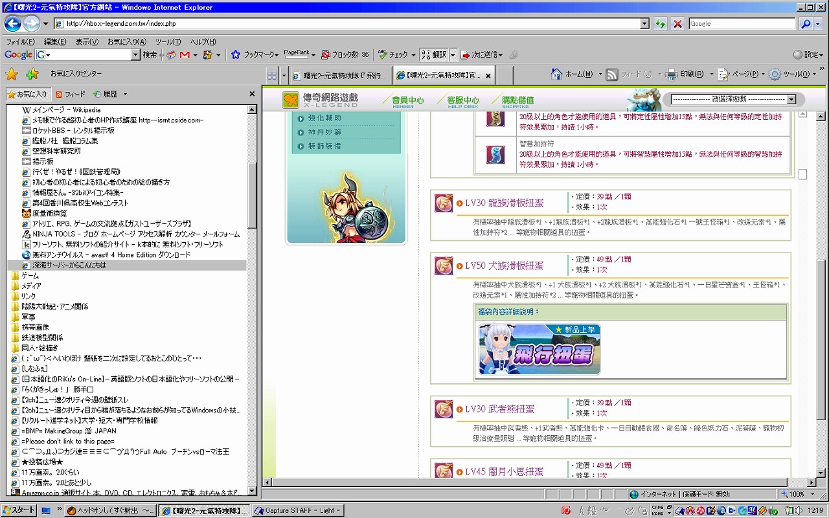Open Gmail from the Google toolbar
Viewport: 829px width, 518px height.
[185, 55]
